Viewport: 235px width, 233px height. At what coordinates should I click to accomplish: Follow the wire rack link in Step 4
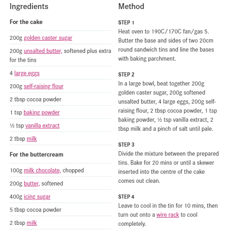pyautogui.click(x=168, y=215)
